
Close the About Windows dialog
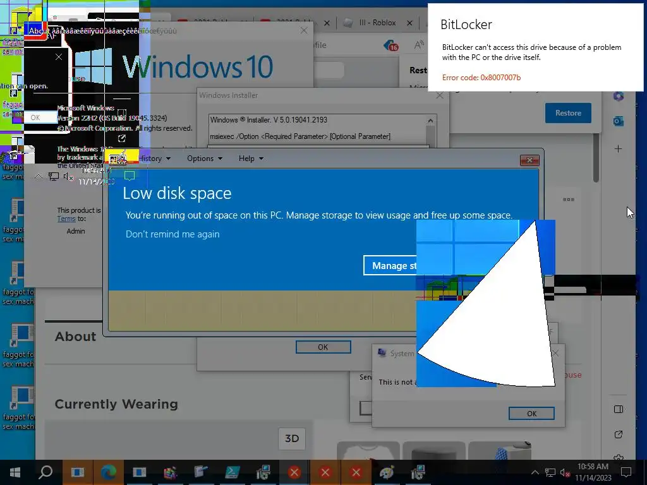[304, 30]
